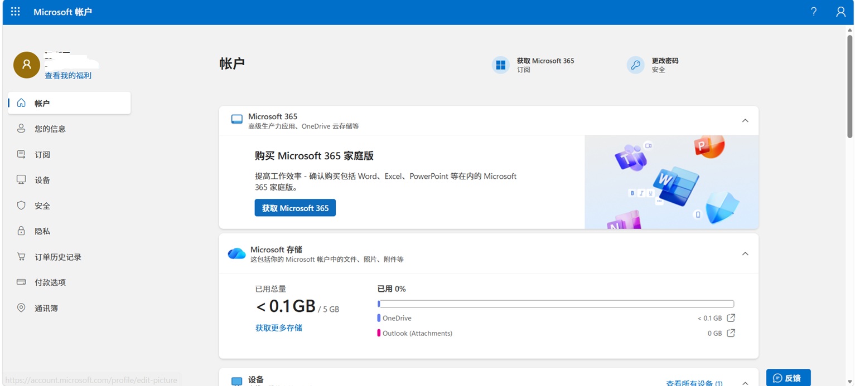Open 获取 Microsoft 365 quick link text

coord(545,61)
